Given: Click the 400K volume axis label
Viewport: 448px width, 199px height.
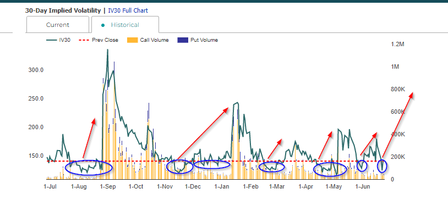Looking at the screenshot, I should tap(398, 134).
